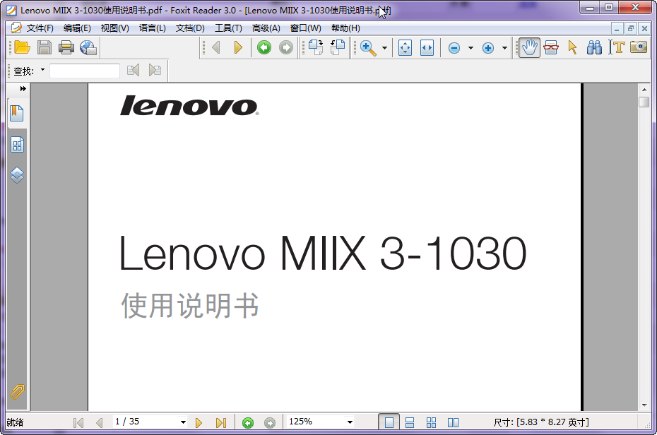Open the 高级(A) menu

point(266,28)
